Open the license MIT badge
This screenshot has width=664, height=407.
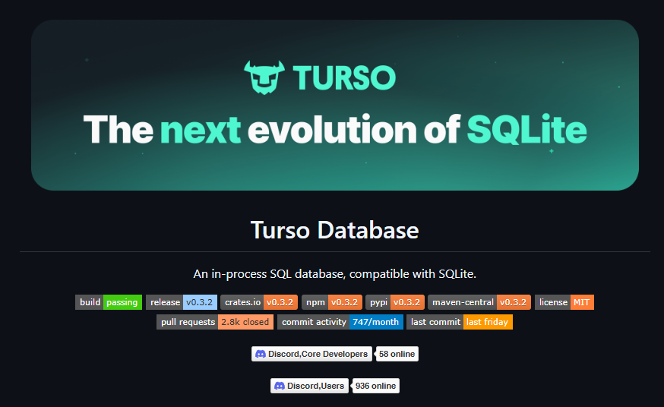[x=564, y=302]
